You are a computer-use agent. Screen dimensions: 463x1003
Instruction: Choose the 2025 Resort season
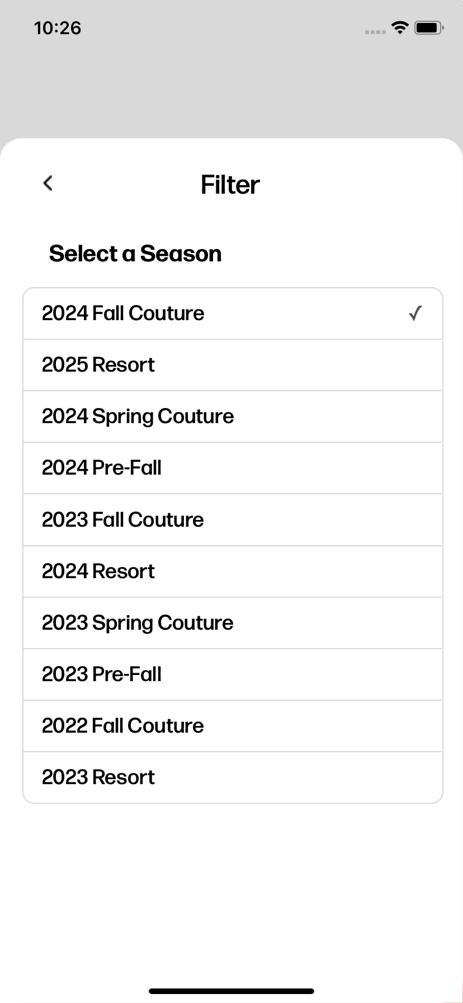point(233,365)
